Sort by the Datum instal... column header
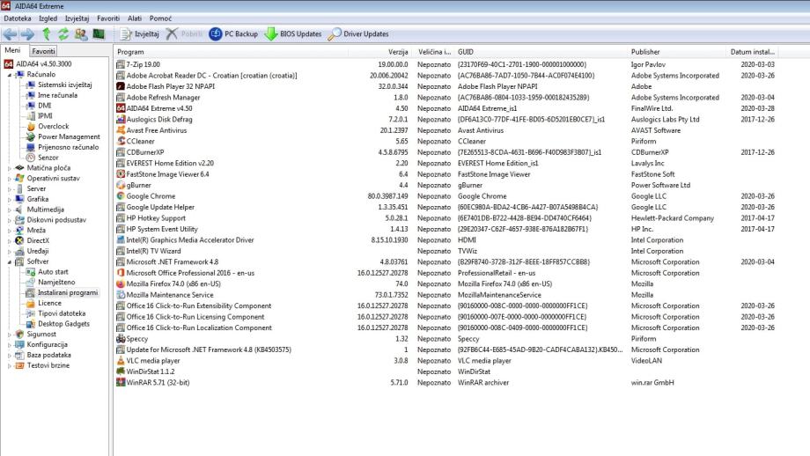The width and height of the screenshot is (810, 456). click(x=752, y=52)
